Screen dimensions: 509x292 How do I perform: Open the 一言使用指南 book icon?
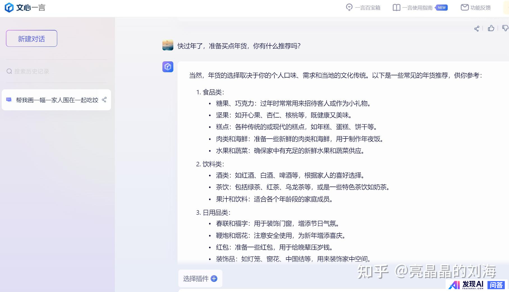tap(396, 8)
